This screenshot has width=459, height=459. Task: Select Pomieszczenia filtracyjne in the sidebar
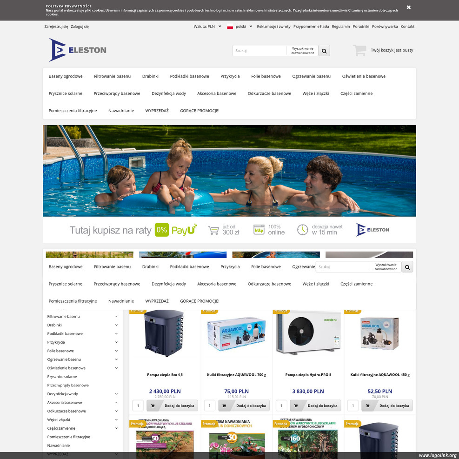pyautogui.click(x=69, y=437)
